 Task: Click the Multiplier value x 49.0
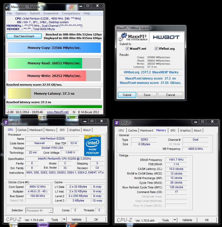point(37,191)
